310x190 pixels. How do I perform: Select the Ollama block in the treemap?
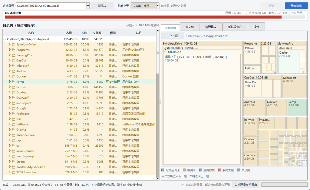tap(252, 55)
